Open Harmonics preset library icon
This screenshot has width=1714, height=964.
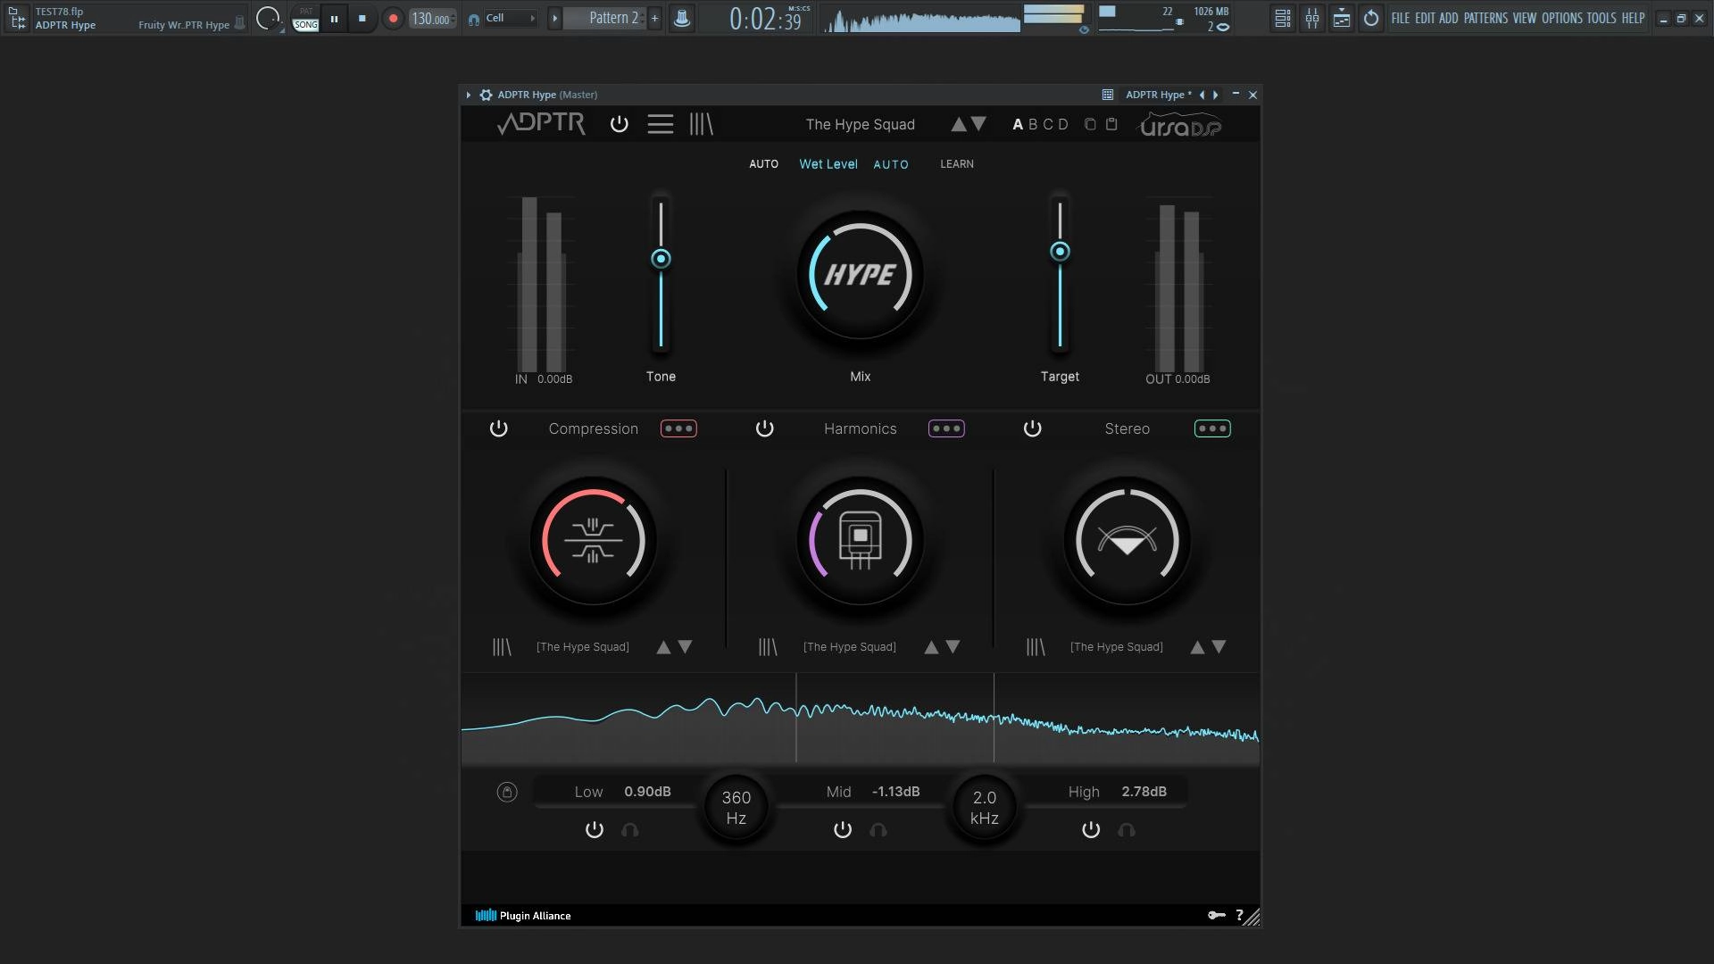(768, 647)
